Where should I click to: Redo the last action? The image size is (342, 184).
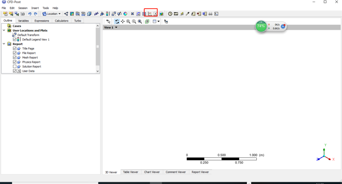point(36,14)
